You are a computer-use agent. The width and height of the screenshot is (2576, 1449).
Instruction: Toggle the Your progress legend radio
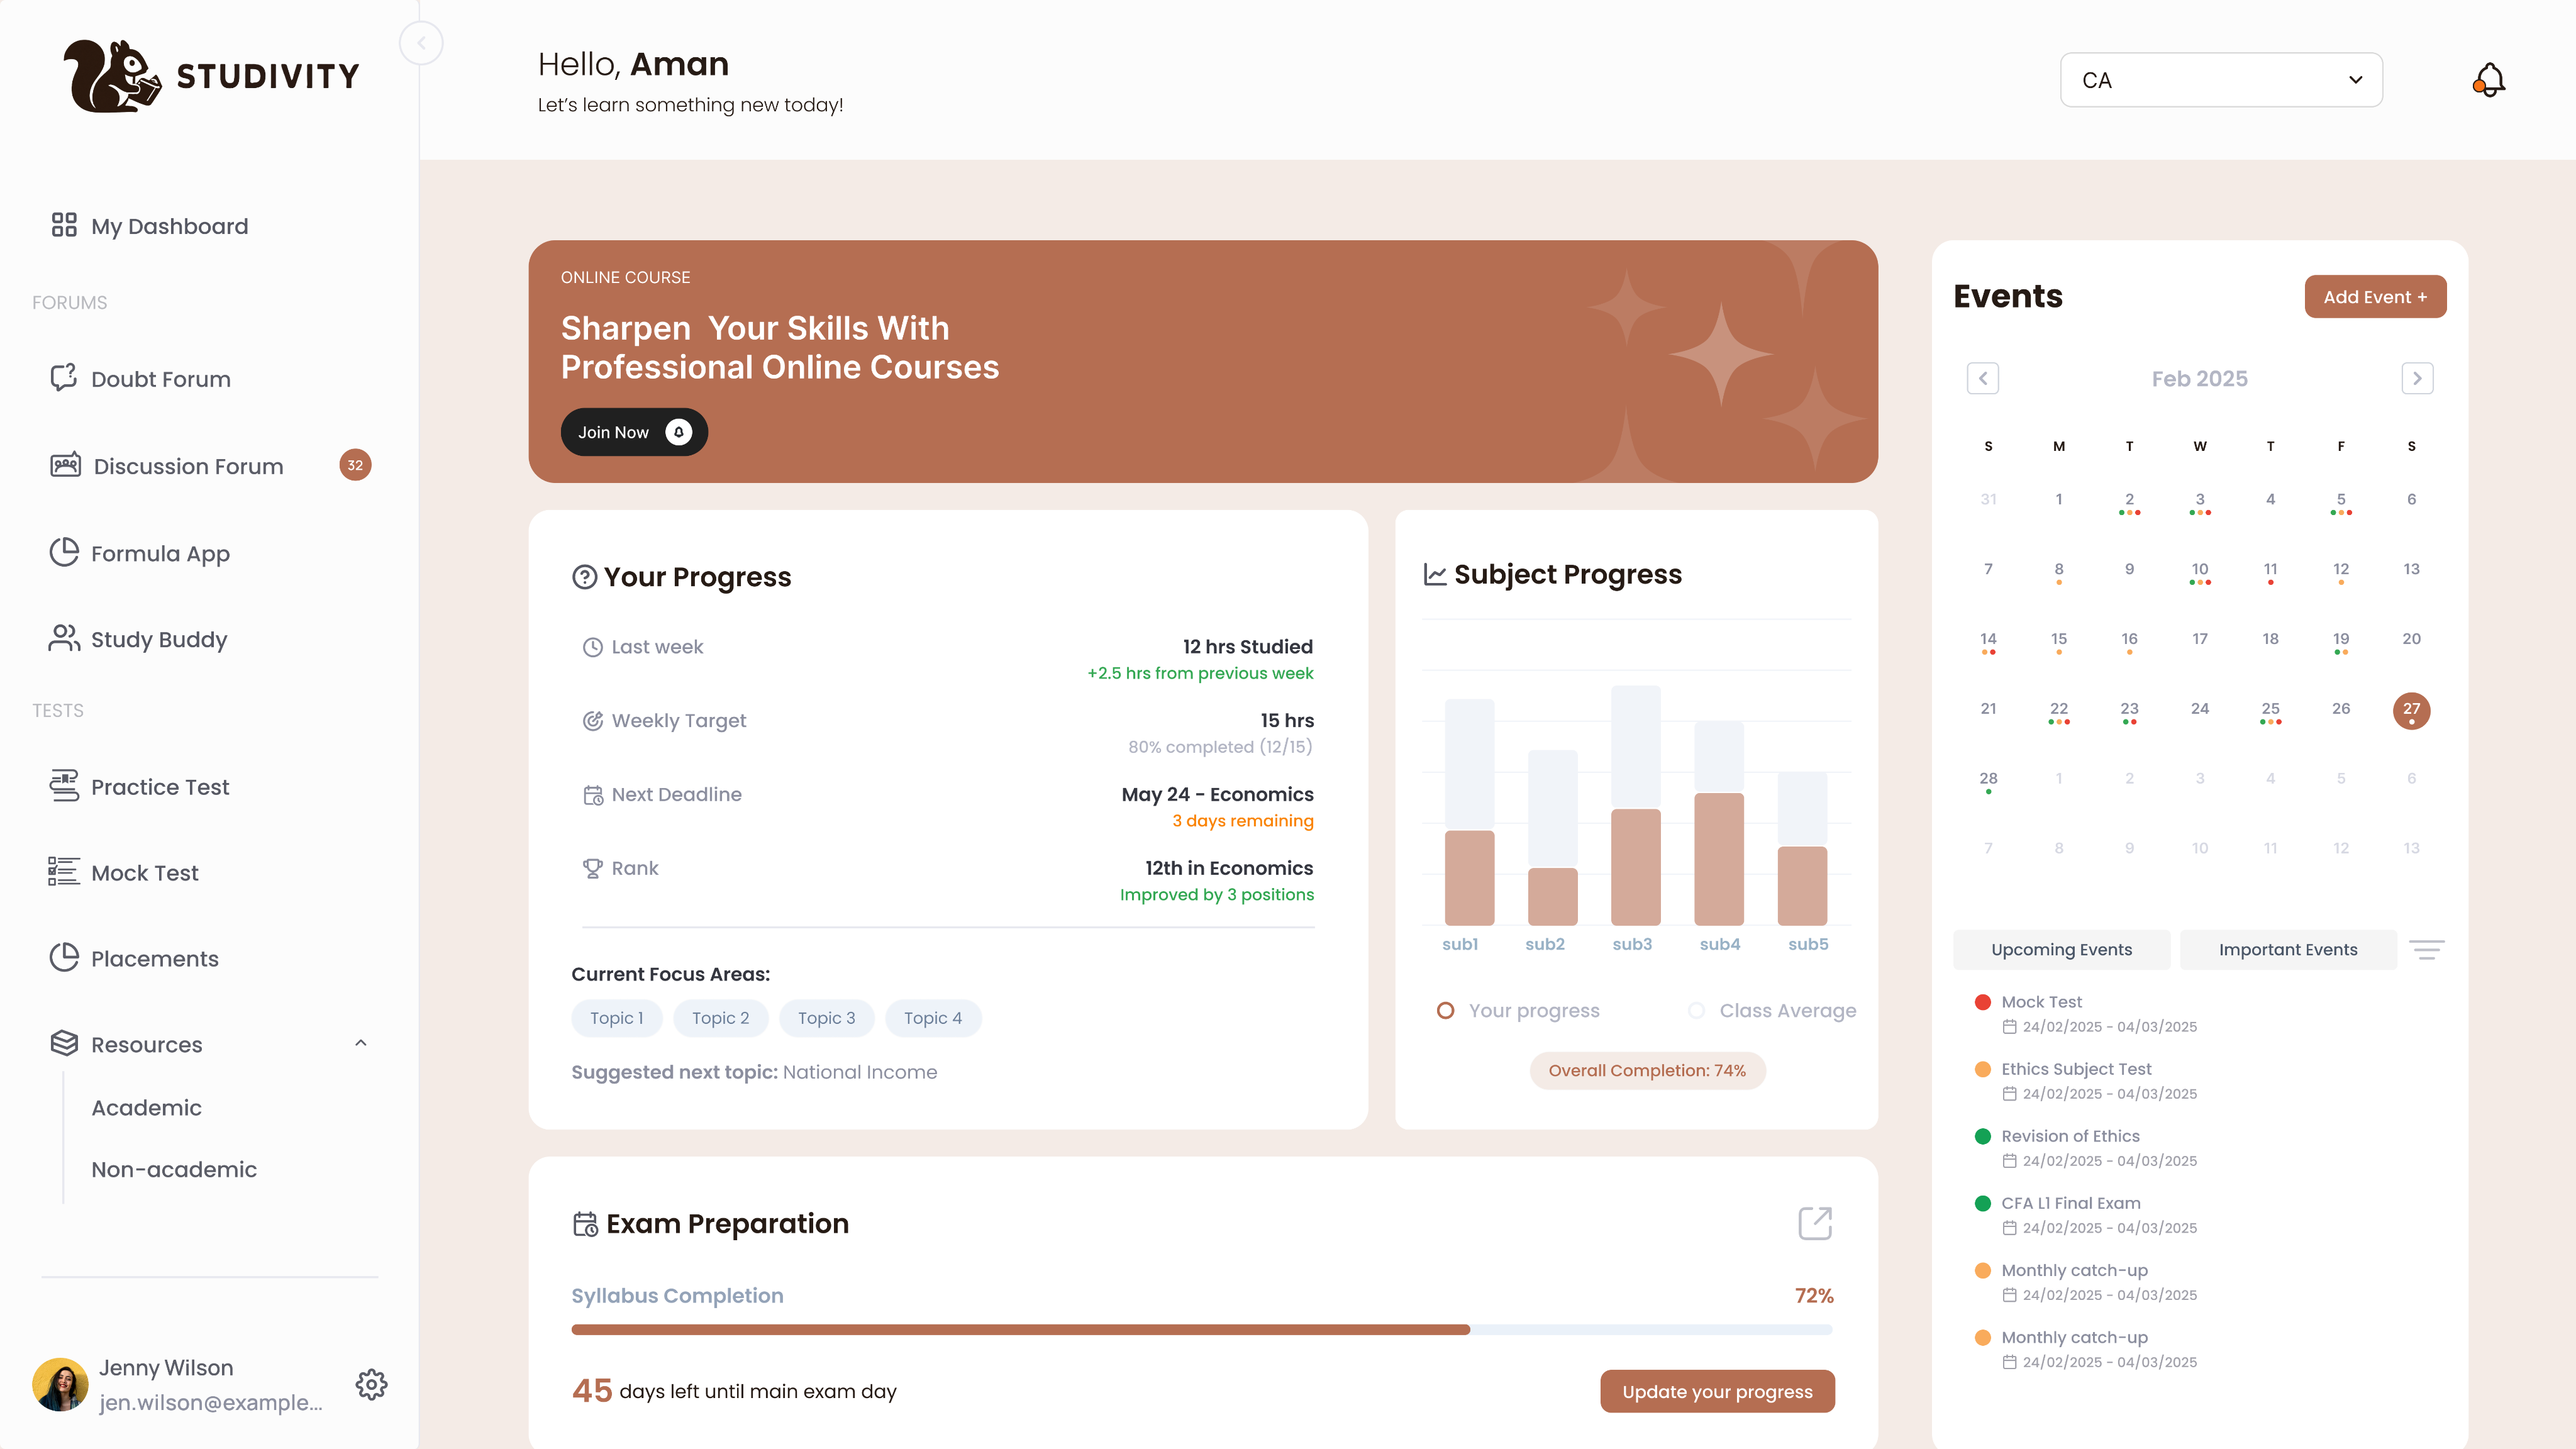pos(1445,1011)
